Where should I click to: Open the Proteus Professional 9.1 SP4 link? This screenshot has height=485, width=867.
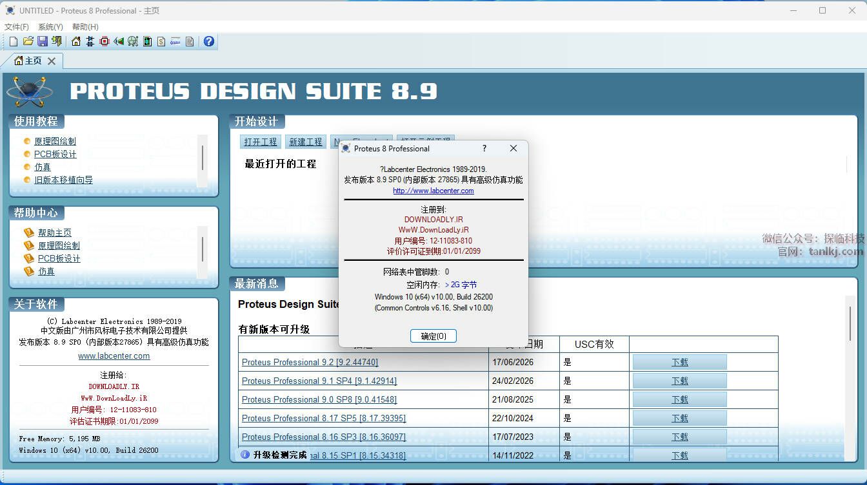tap(319, 381)
